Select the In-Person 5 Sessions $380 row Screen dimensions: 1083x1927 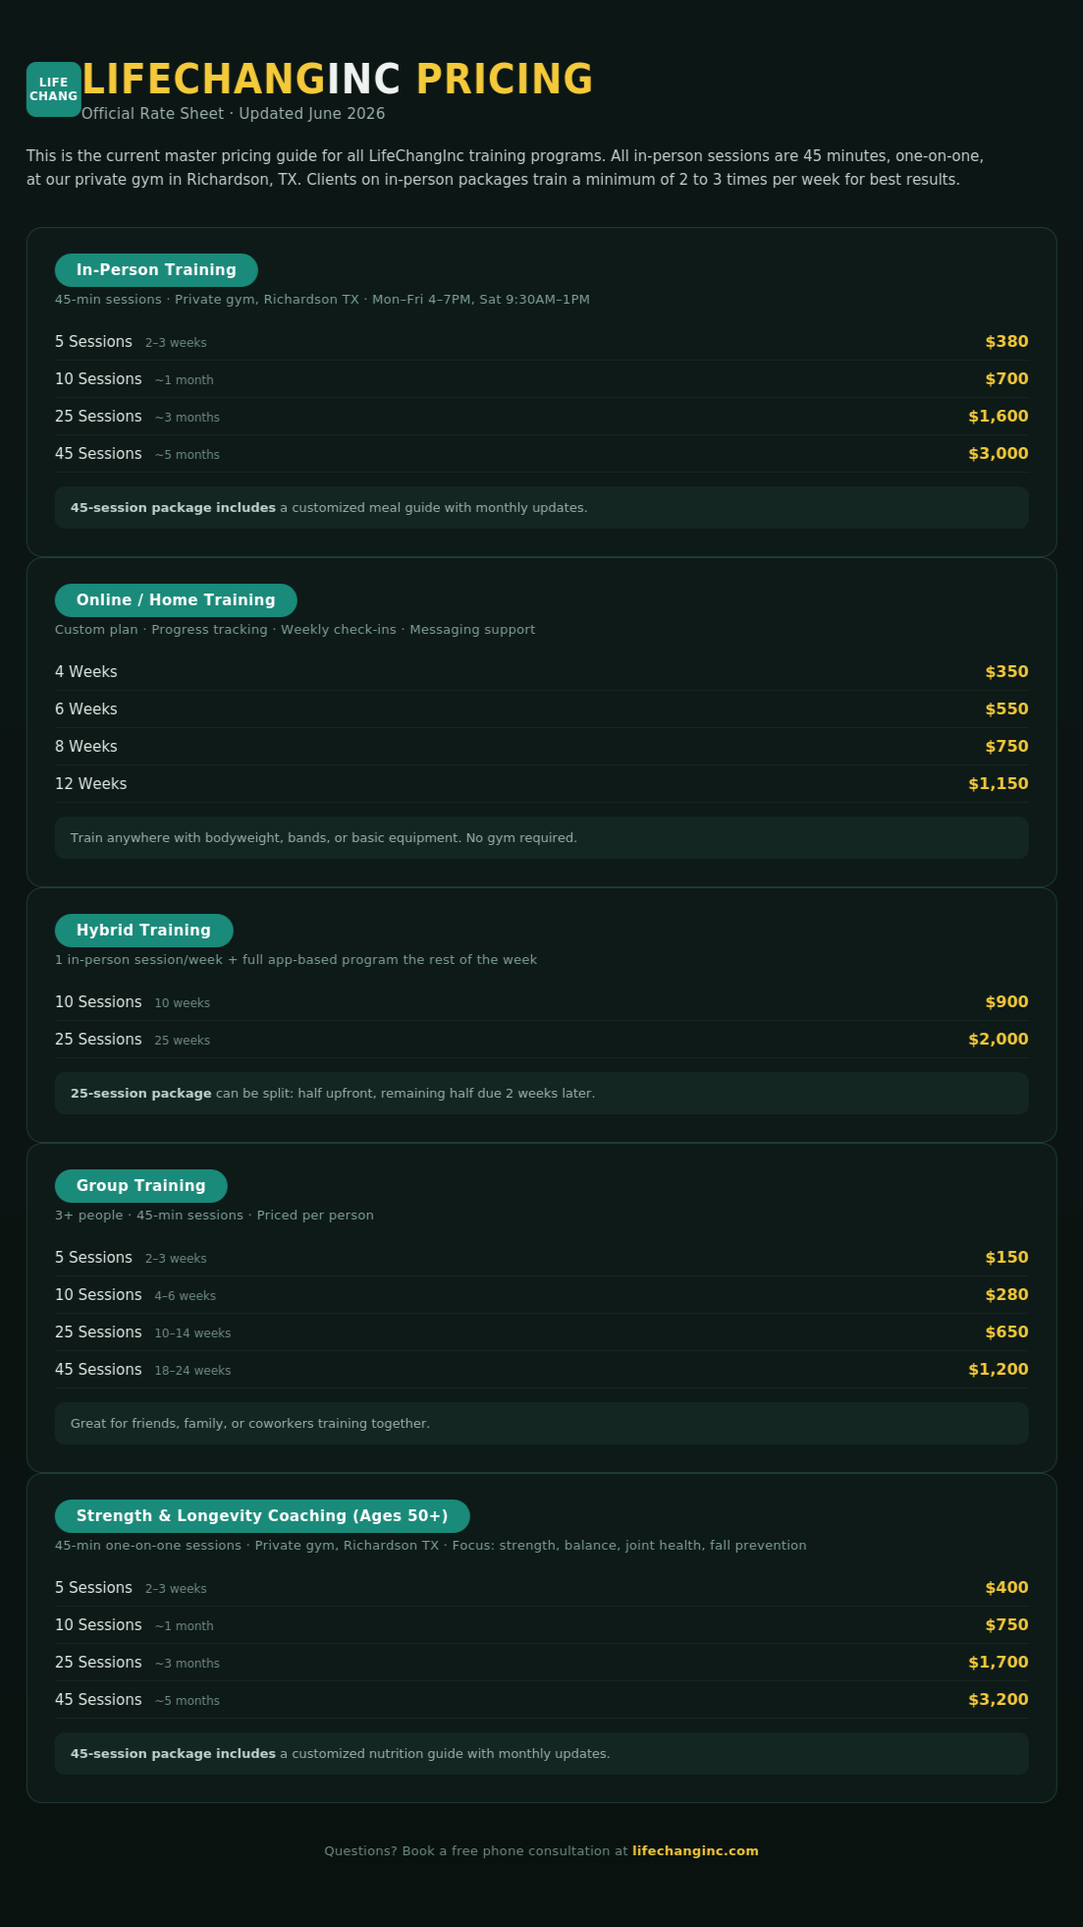coord(542,342)
